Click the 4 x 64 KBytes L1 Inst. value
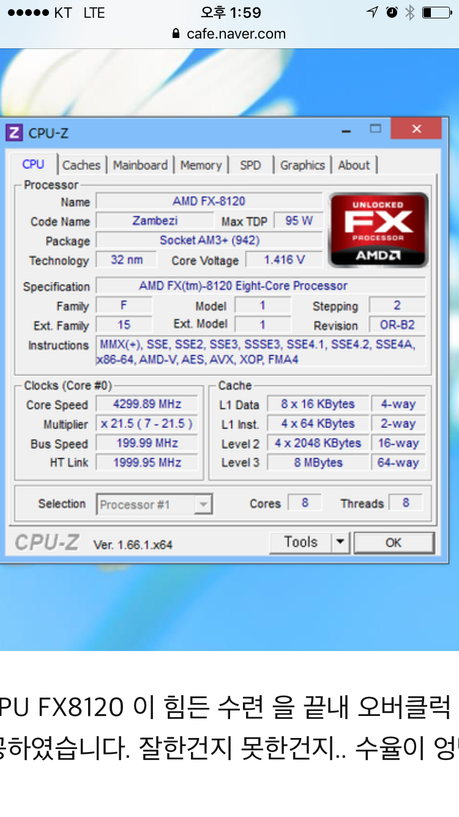Screen dimensions: 459x817 point(318,424)
